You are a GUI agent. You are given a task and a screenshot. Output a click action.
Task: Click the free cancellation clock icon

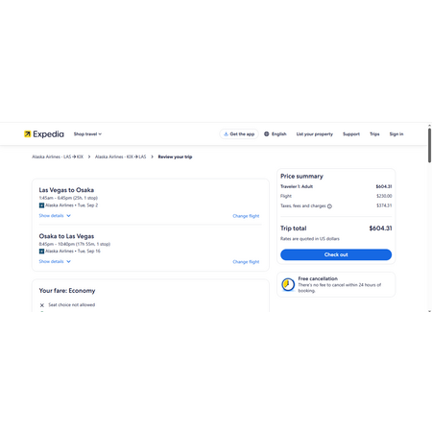coord(288,284)
